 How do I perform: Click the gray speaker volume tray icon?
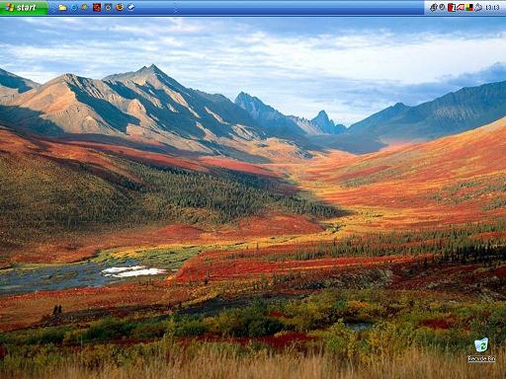[x=478, y=7]
